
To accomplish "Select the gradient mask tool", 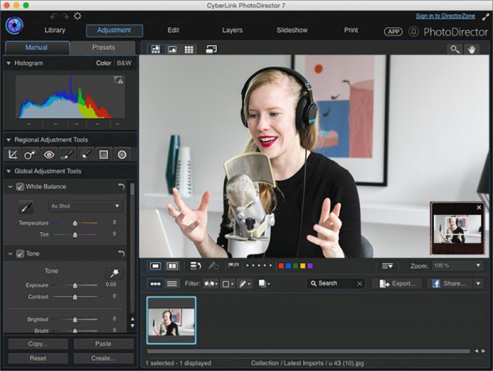I will click(103, 154).
